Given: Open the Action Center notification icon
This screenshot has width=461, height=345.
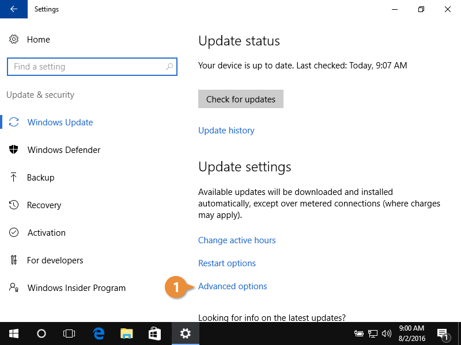Looking at the screenshot, I should (x=443, y=333).
